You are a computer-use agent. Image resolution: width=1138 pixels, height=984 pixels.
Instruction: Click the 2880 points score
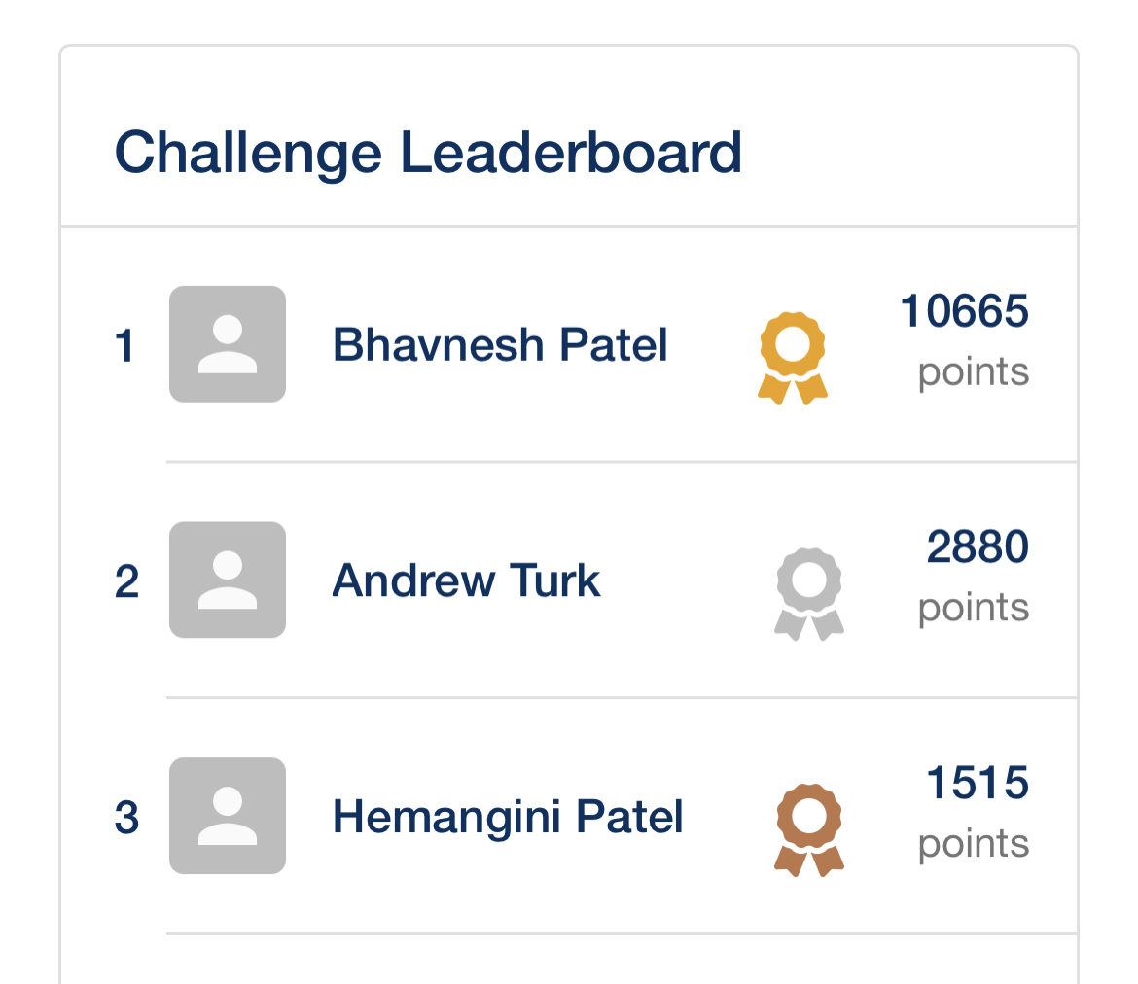pyautogui.click(x=978, y=547)
